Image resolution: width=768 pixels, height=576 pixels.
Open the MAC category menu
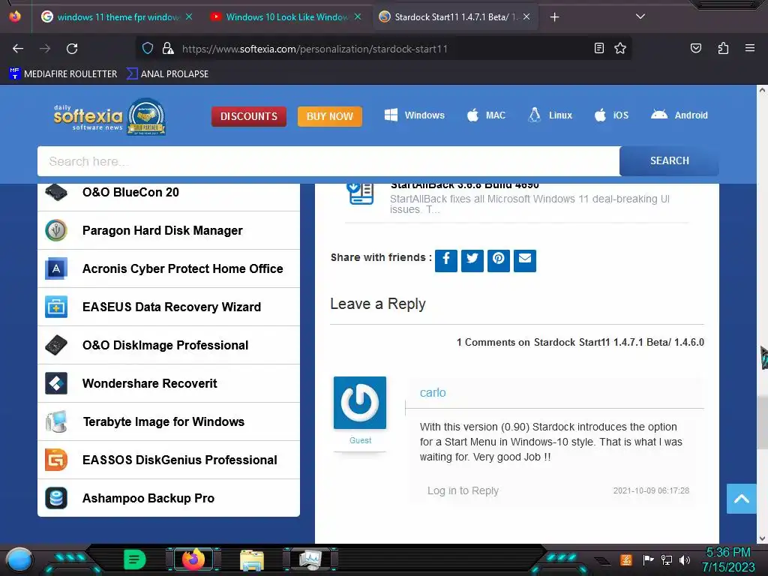486,115
